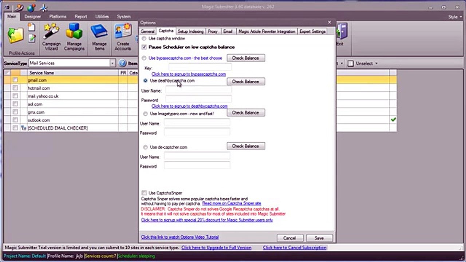Open Magic Article Rewriter Integration tab
The height and width of the screenshot is (262, 466).
tap(266, 32)
